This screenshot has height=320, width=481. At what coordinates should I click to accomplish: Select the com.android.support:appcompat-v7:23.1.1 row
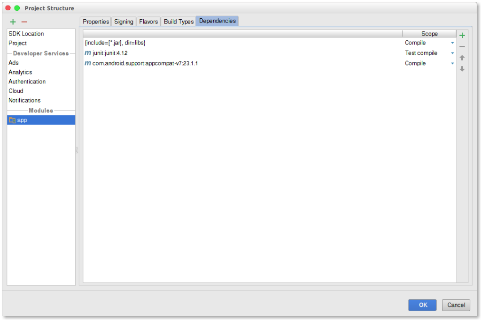(x=270, y=63)
